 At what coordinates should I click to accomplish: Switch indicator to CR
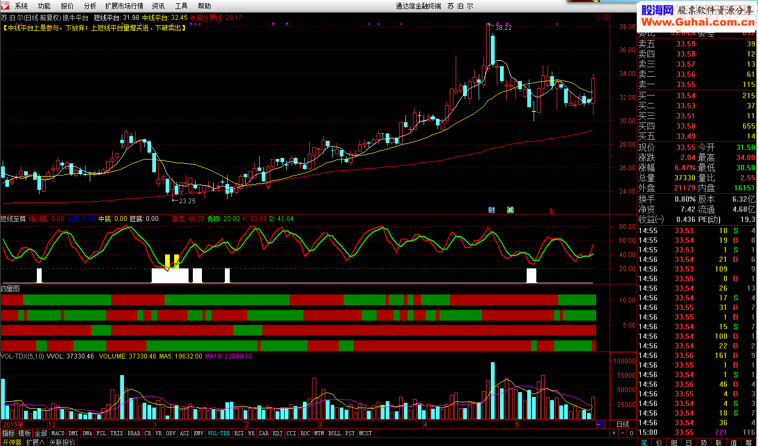pos(147,433)
